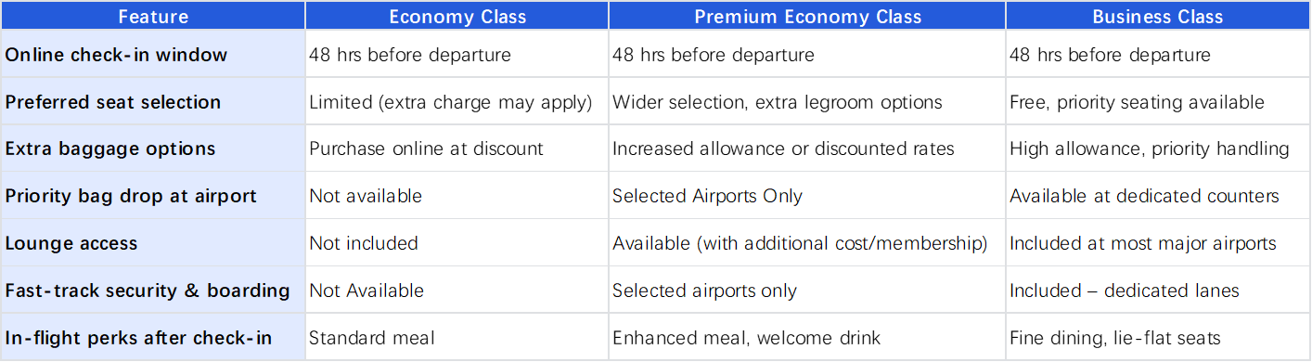The height and width of the screenshot is (362, 1312).
Task: Click the Priority bag drop at airport cell
Action: (153, 196)
